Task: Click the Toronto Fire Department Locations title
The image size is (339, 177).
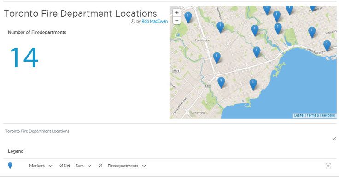Action: (x=80, y=13)
